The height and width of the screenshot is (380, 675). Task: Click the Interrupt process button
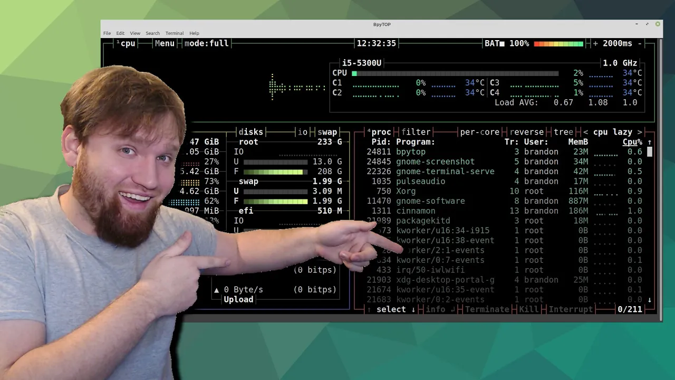click(571, 309)
